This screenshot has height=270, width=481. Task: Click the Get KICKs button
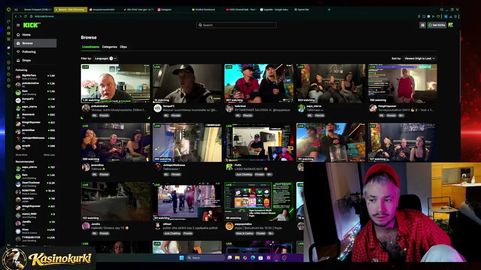(437, 25)
